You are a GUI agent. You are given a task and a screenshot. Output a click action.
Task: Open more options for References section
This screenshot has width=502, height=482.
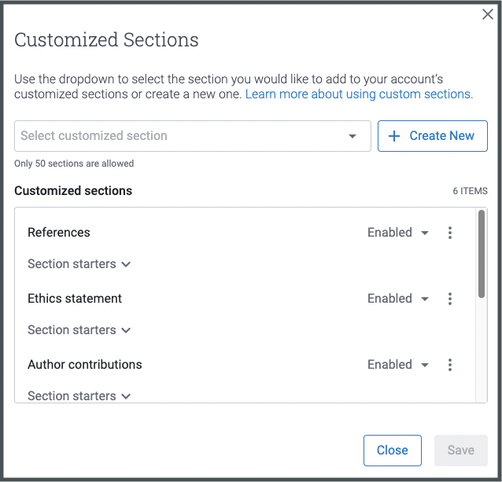tap(450, 233)
